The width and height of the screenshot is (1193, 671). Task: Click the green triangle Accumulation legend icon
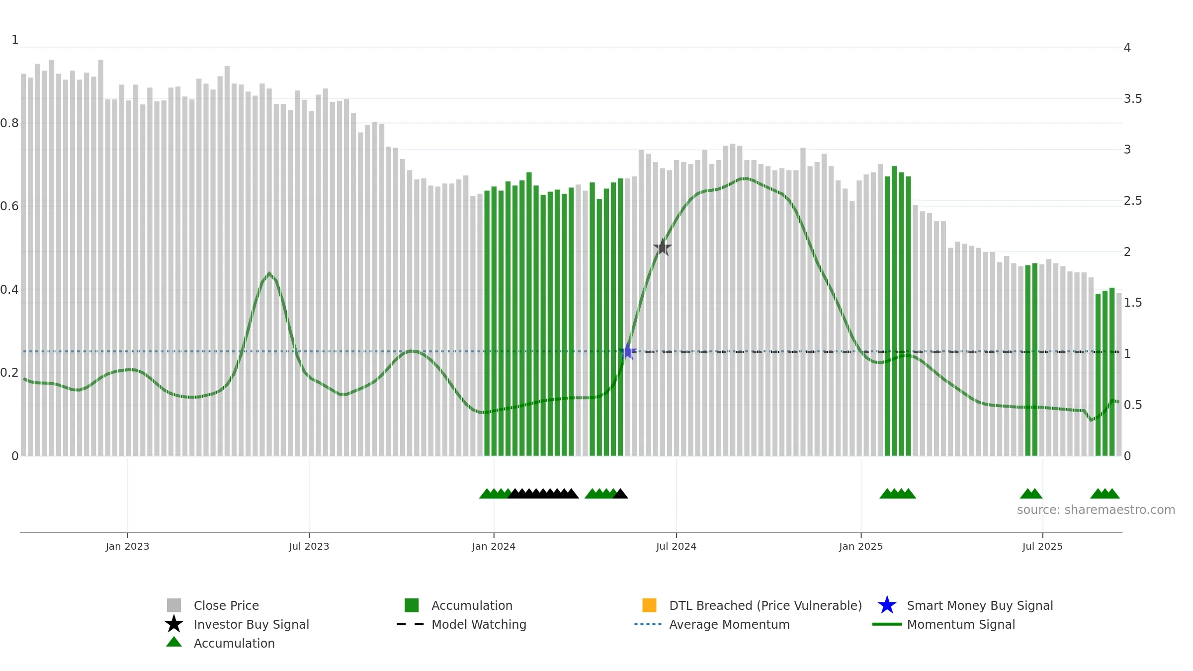point(174,642)
